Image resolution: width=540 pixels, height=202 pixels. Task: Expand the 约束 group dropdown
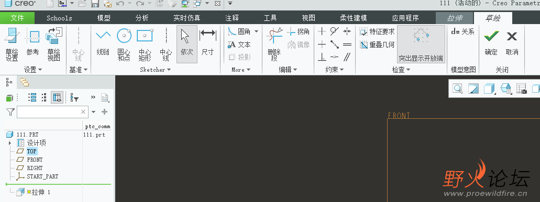[x=335, y=70]
